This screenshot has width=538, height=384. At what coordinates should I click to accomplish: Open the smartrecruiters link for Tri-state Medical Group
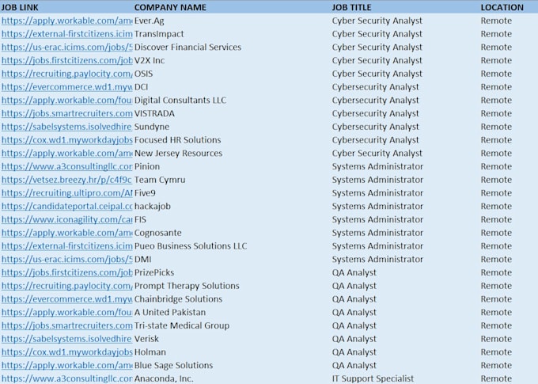point(67,325)
